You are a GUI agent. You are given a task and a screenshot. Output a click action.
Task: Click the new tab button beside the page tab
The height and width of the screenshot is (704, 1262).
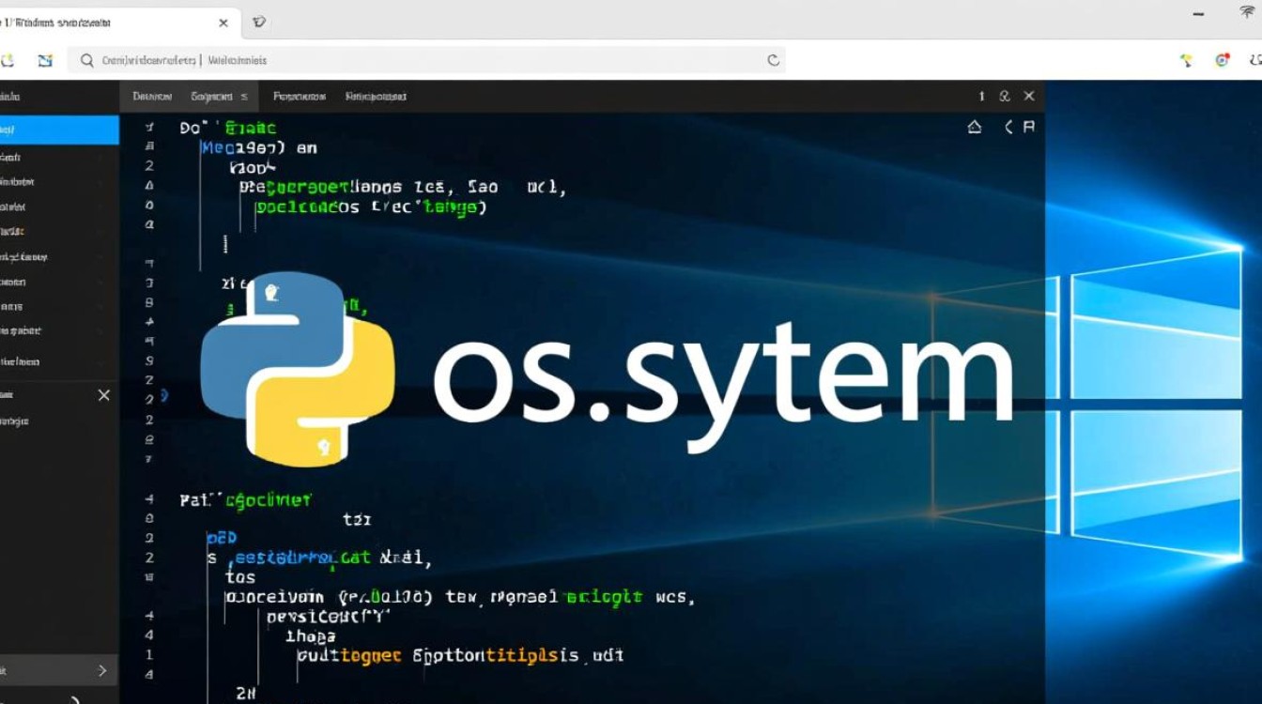(259, 23)
